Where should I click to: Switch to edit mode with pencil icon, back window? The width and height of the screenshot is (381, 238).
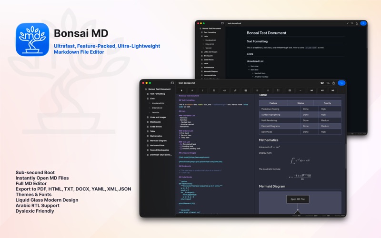pyautogui.click(x=347, y=23)
